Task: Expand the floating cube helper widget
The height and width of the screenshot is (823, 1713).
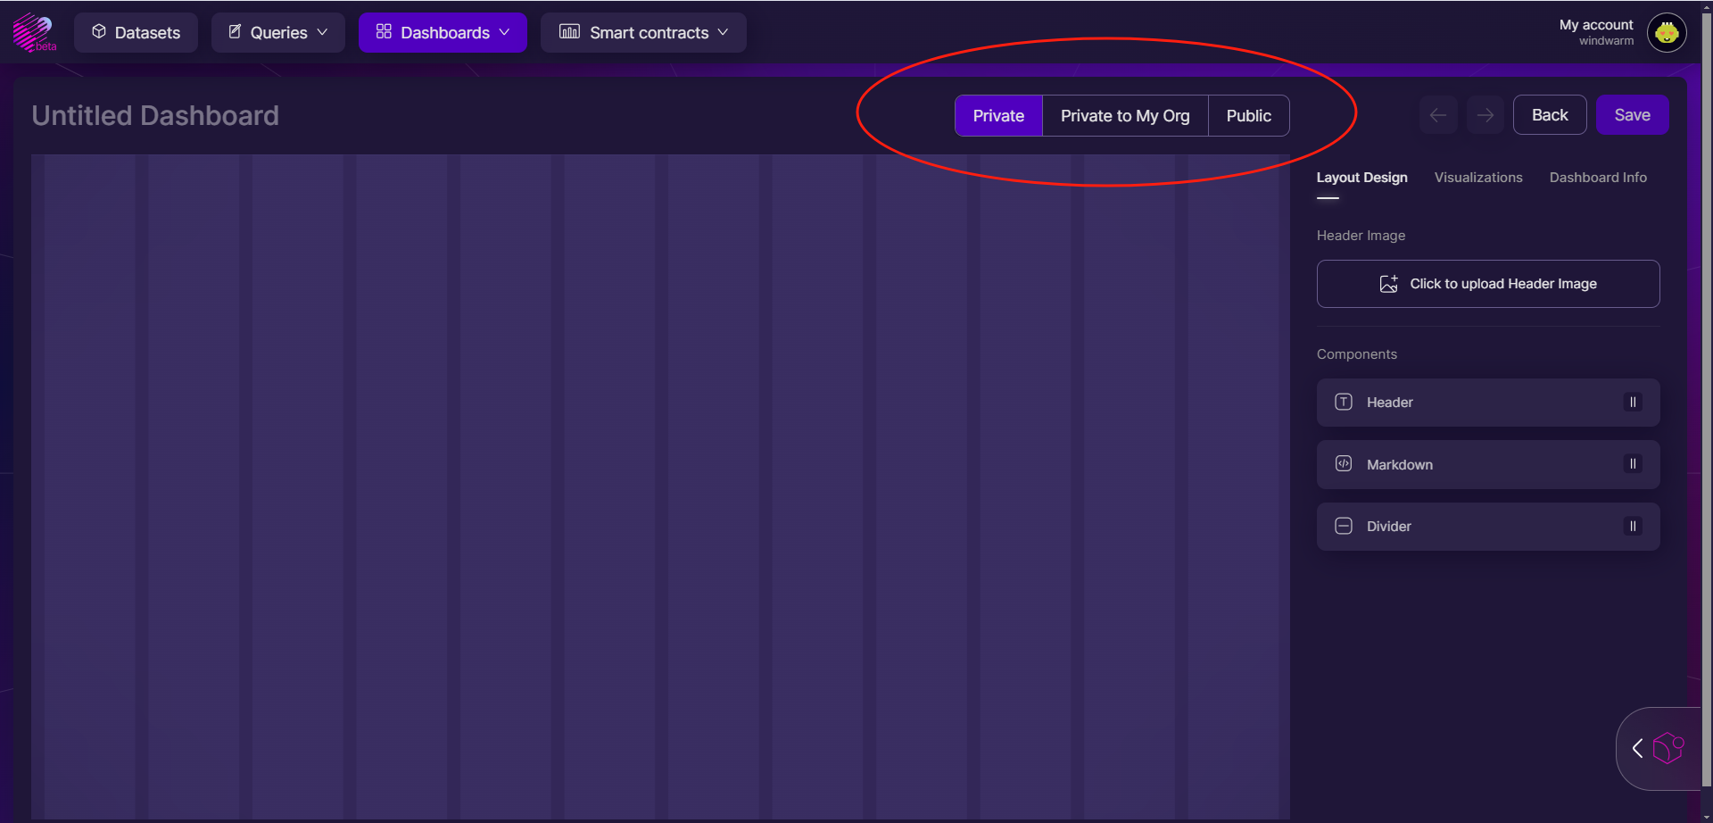Action: 1638,749
